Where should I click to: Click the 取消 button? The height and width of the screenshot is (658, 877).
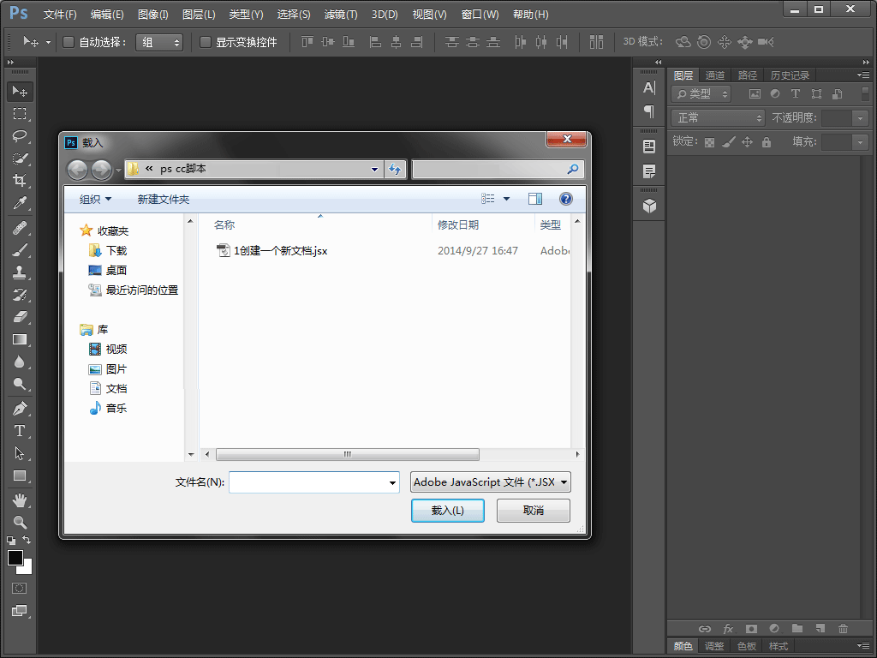coord(533,511)
